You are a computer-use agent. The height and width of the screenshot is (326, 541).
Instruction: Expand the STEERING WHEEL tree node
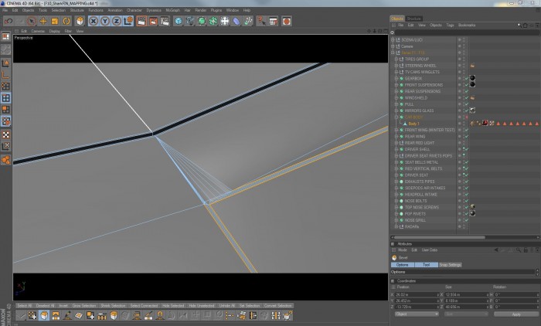pos(396,66)
